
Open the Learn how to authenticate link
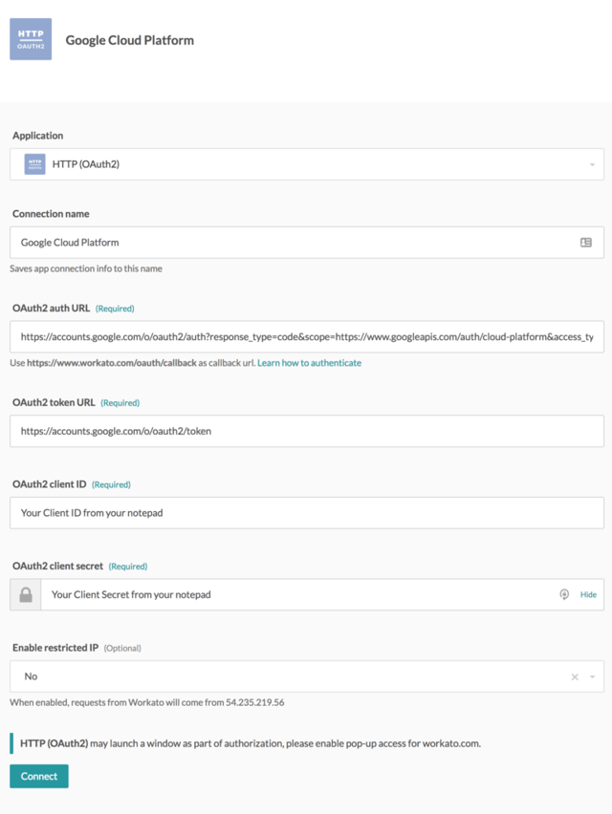coord(309,363)
